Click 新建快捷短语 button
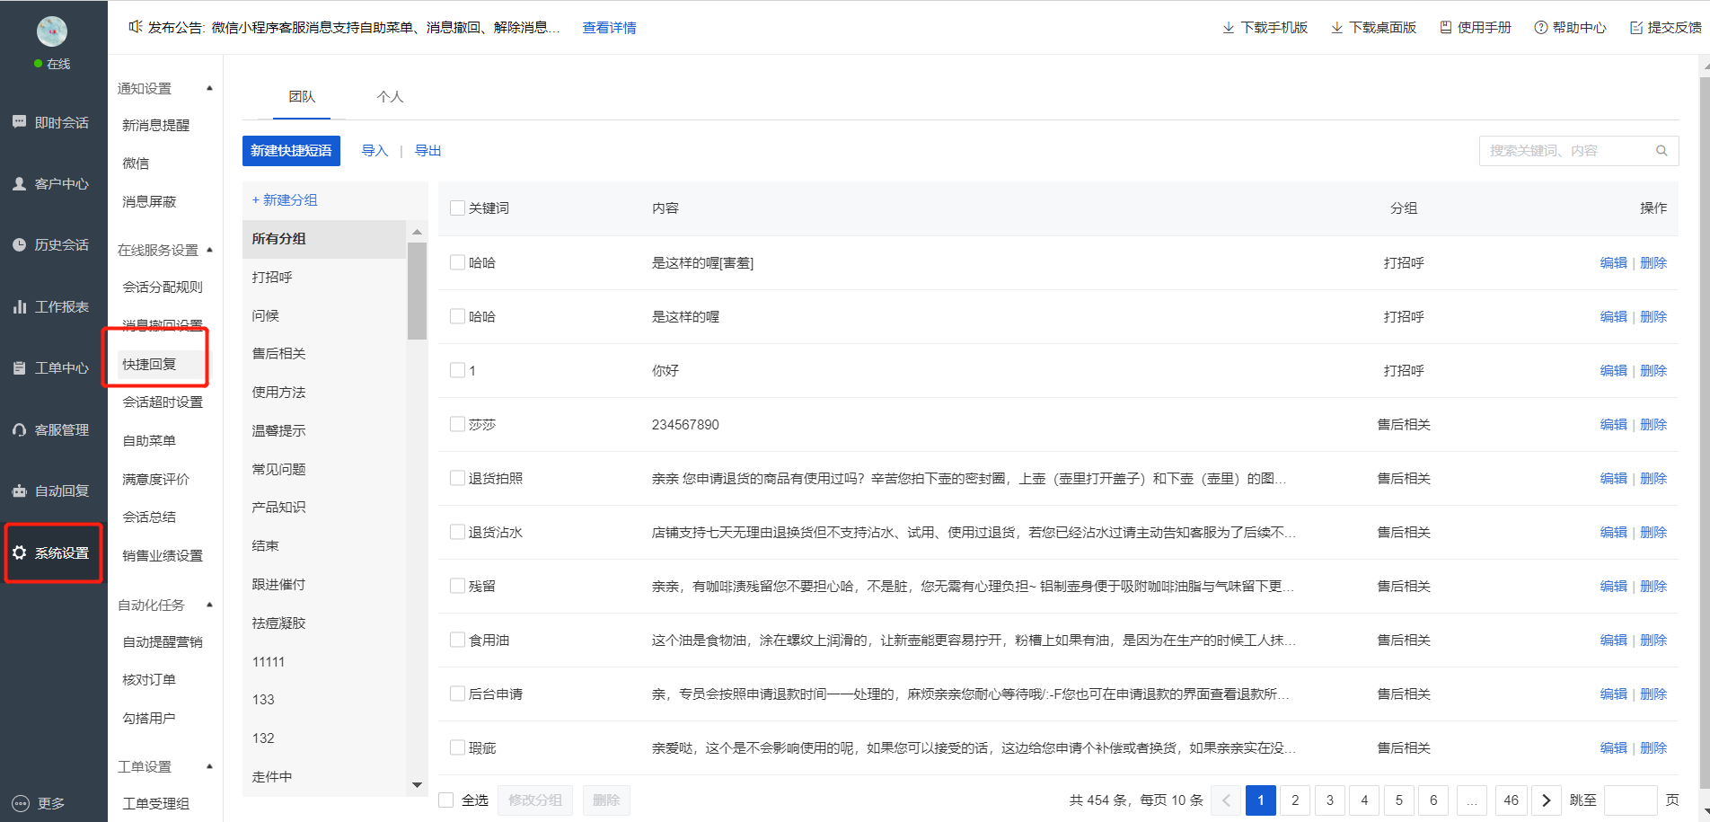This screenshot has width=1710, height=822. (x=291, y=151)
